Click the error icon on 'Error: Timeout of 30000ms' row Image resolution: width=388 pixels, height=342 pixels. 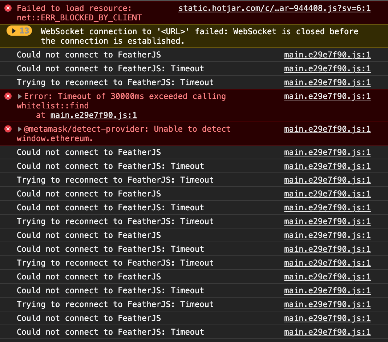coord(8,96)
